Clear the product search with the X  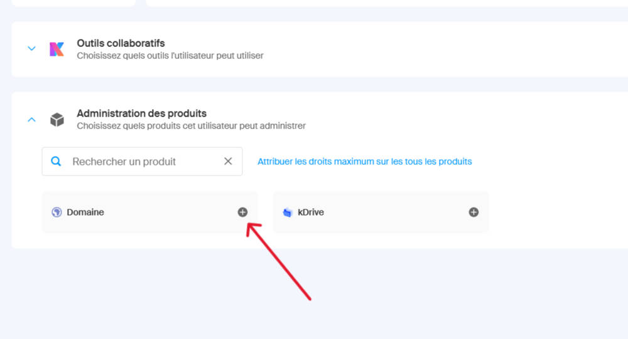coord(228,162)
